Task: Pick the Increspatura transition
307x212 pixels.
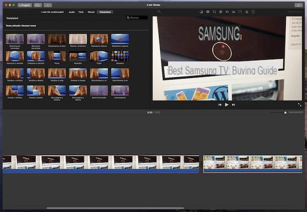Action: 120,92
